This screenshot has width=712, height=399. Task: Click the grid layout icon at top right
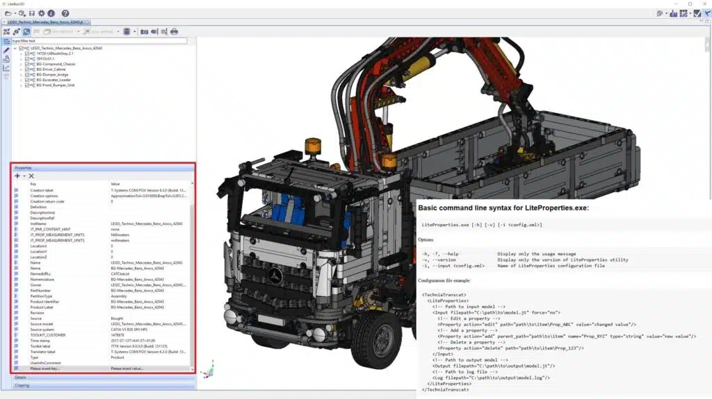684,14
